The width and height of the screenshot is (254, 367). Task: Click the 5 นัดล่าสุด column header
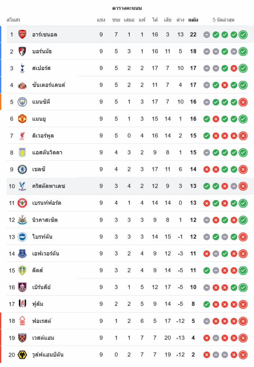click(224, 20)
